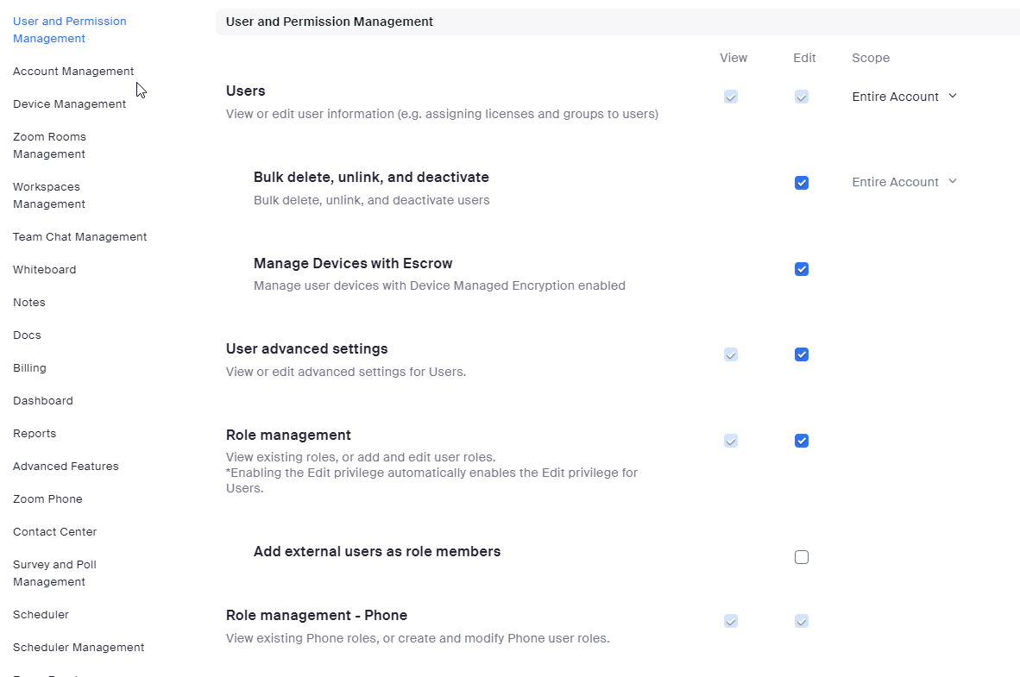
Task: Expand scope dropdown for Bulk delete row
Action: 904,182
